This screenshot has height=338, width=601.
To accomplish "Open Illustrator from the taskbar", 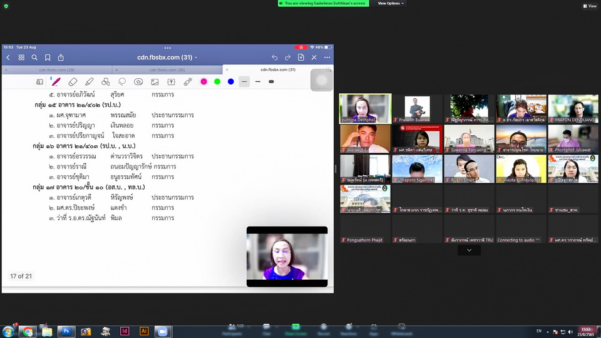I will tap(144, 332).
